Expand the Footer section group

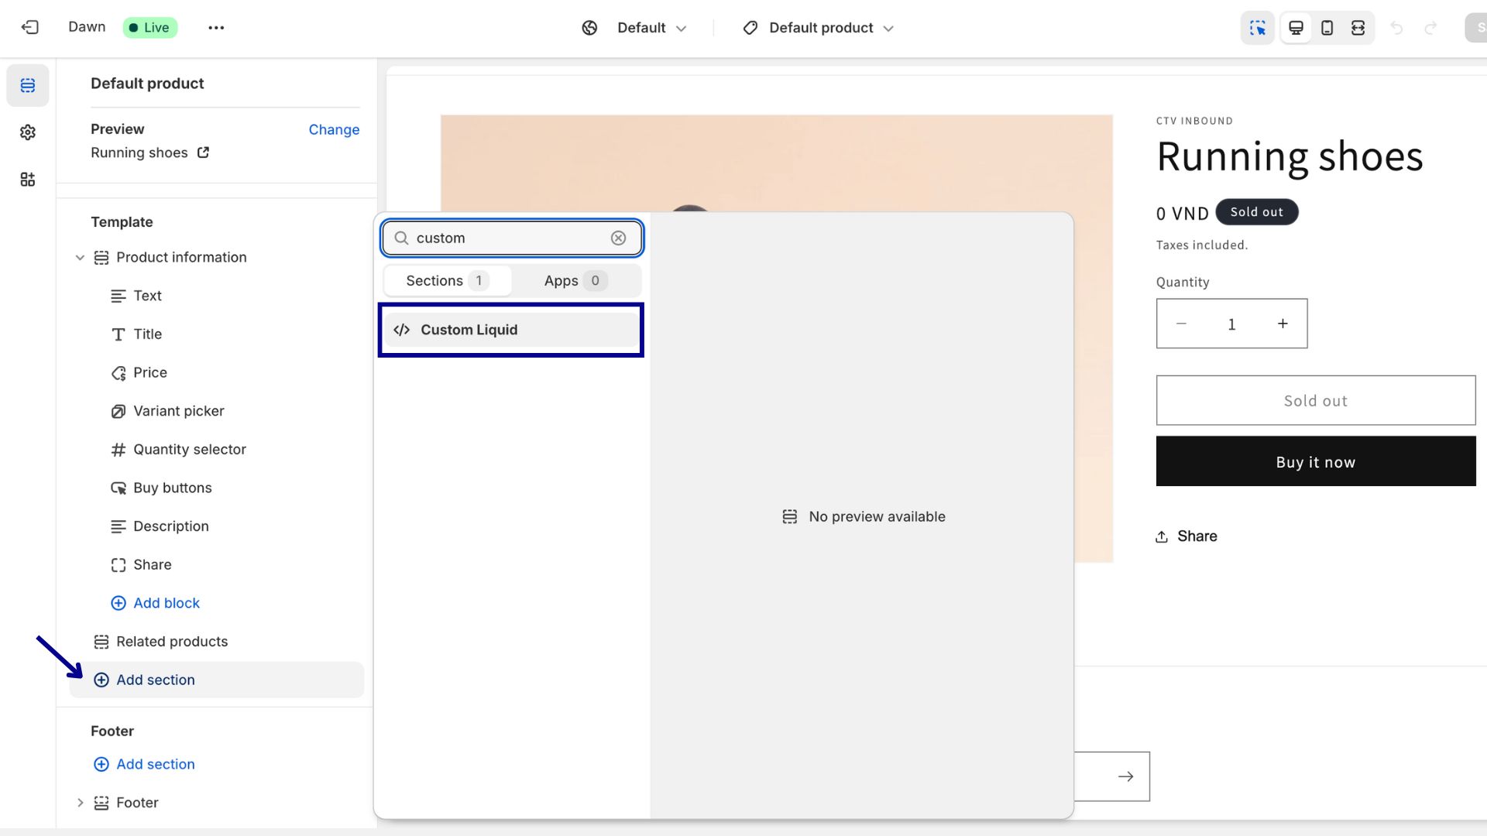80,803
